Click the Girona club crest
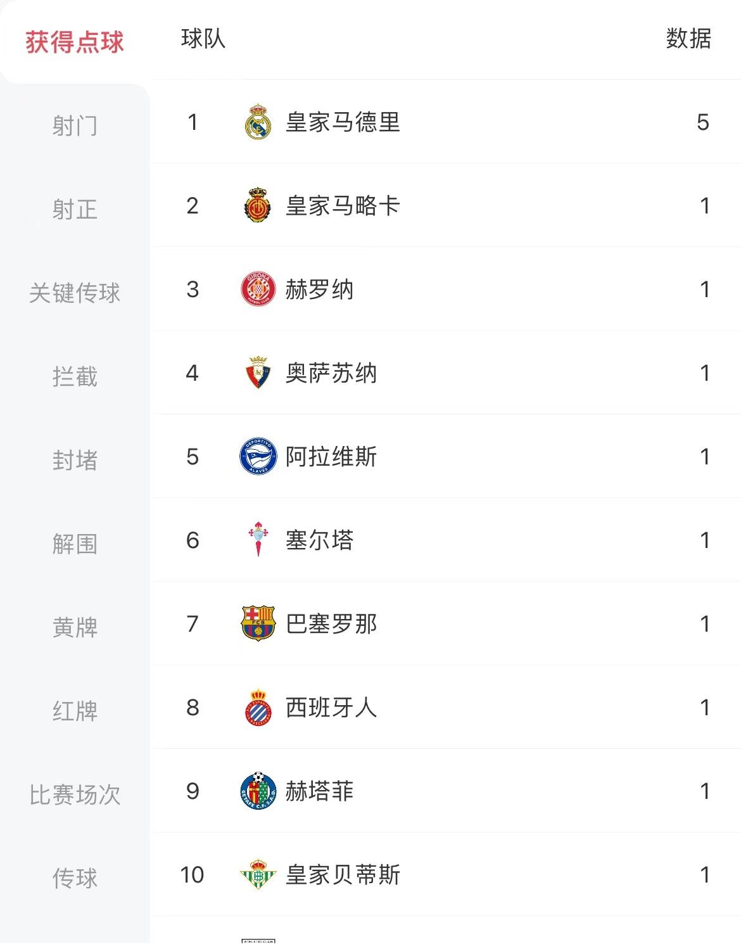 258,290
